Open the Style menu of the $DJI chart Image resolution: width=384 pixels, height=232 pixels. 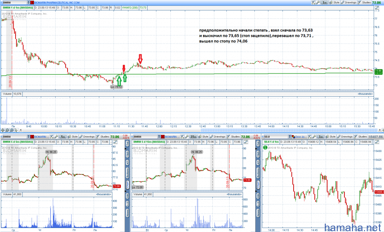point(330,137)
